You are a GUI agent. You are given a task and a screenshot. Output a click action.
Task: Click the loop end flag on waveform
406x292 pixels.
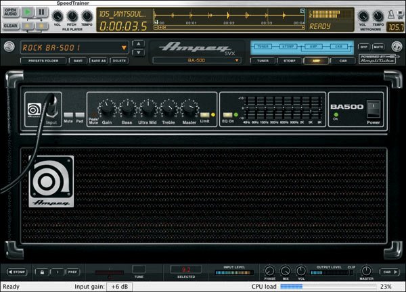(302, 11)
